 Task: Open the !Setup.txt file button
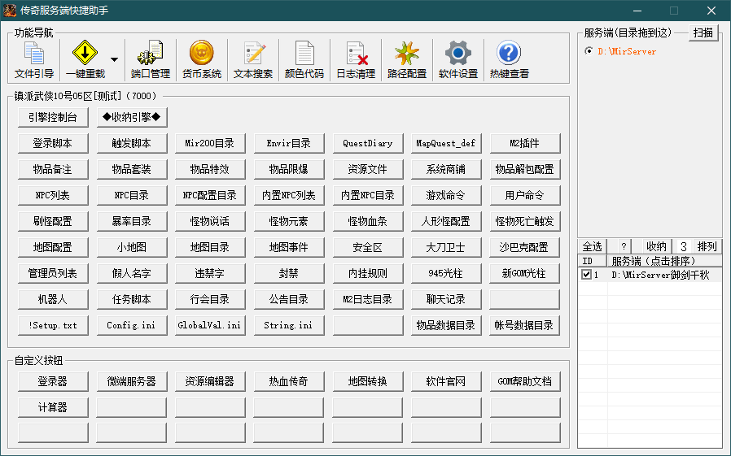point(53,325)
